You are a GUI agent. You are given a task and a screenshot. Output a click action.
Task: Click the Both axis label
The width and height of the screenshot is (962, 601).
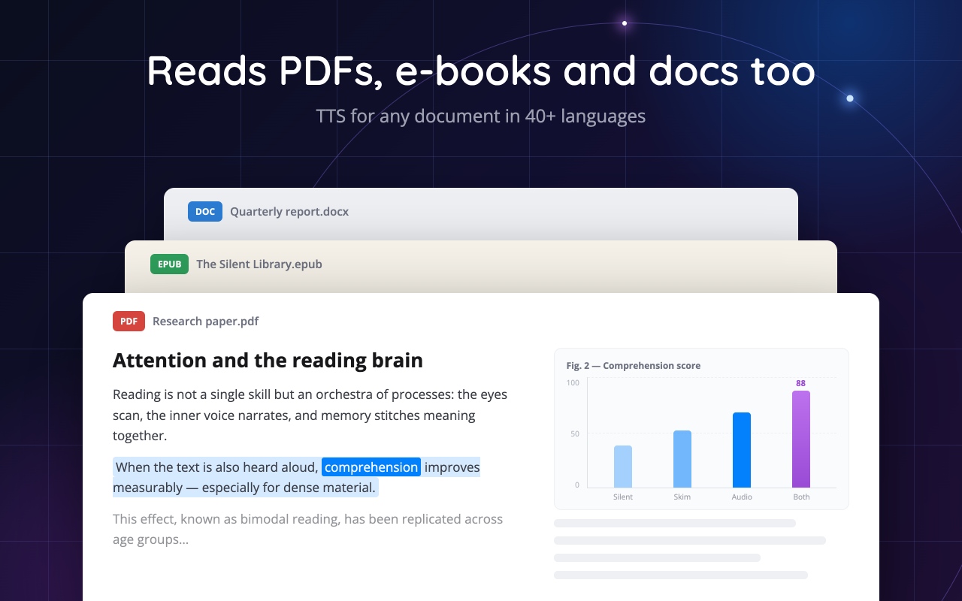801,497
